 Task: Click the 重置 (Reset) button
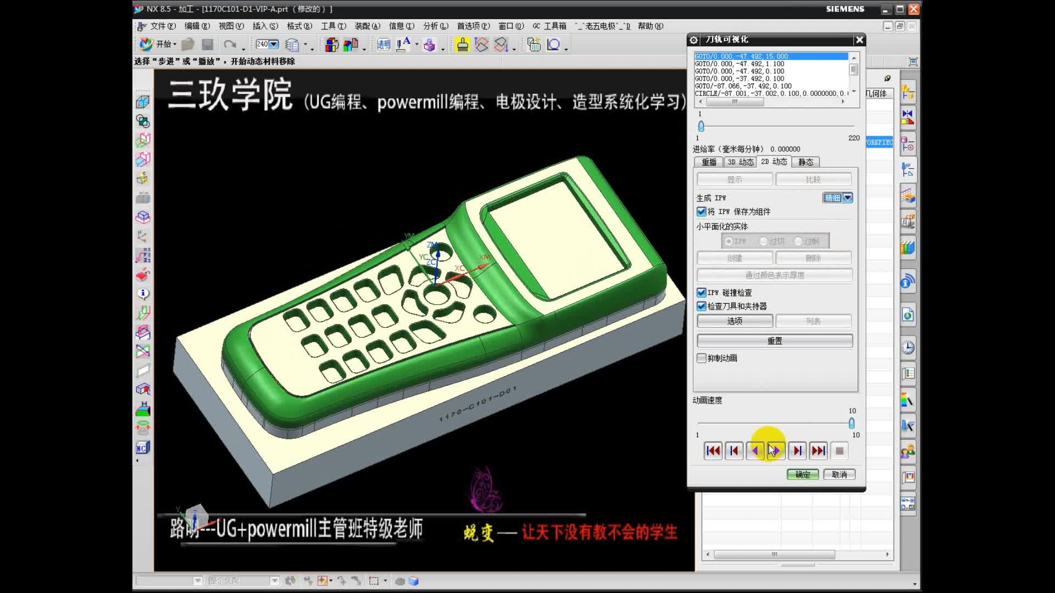click(x=774, y=340)
